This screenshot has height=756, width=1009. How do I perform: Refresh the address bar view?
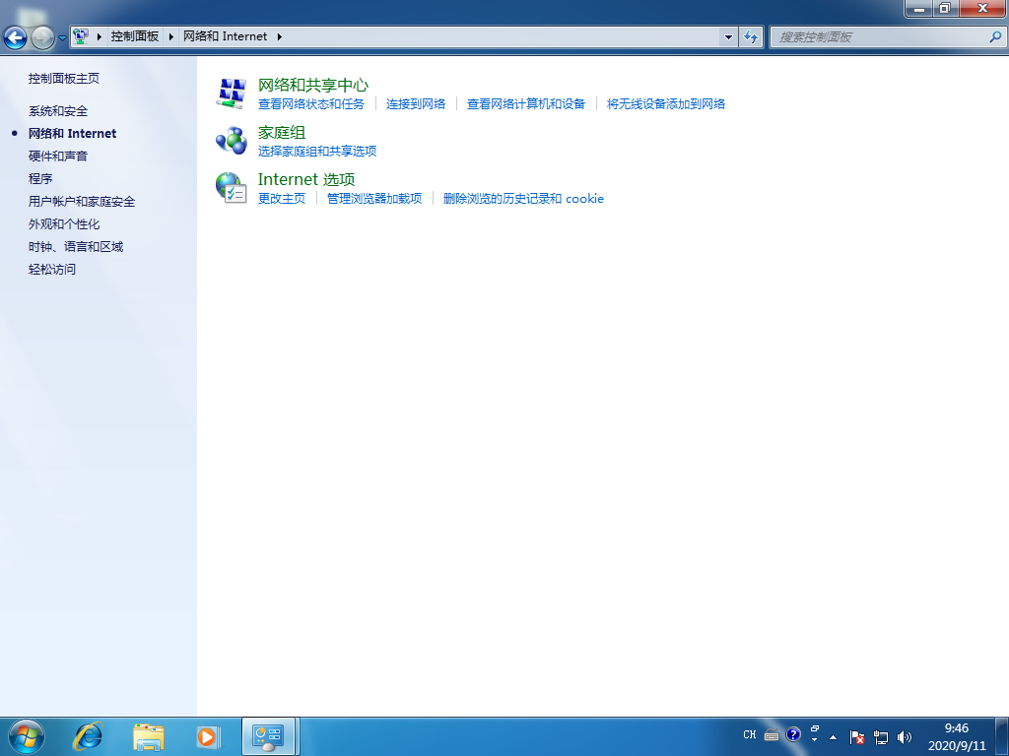[752, 36]
